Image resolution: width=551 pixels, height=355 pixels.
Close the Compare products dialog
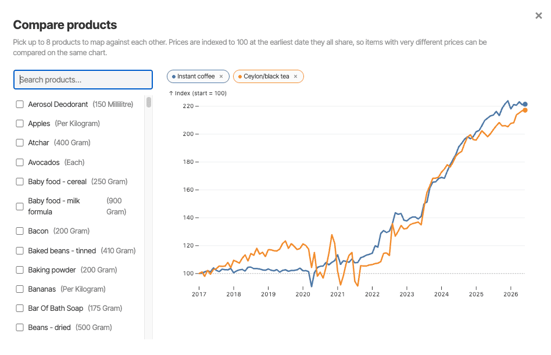tap(538, 16)
